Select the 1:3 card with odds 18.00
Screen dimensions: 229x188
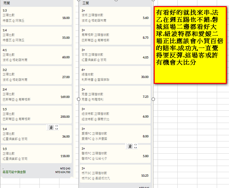pos(36,16)
